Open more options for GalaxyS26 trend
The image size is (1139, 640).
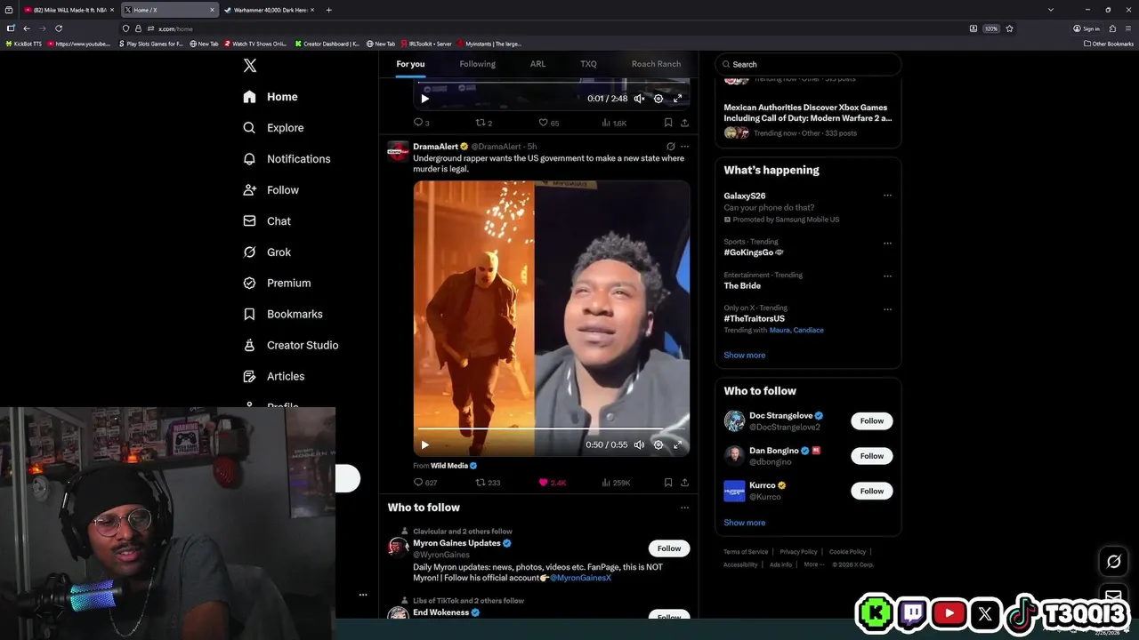[887, 196]
